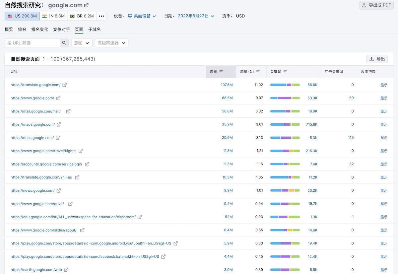Click 显示 for the earth.google.com/web row

(x=384, y=270)
